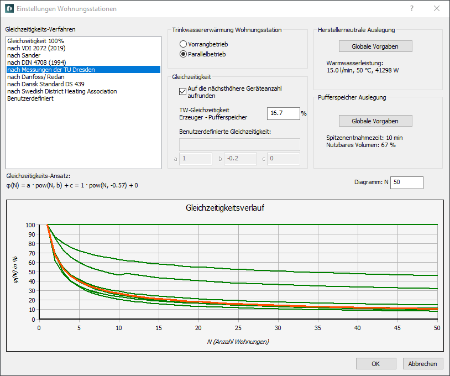Cancel with the Abbrechen button

(423, 364)
